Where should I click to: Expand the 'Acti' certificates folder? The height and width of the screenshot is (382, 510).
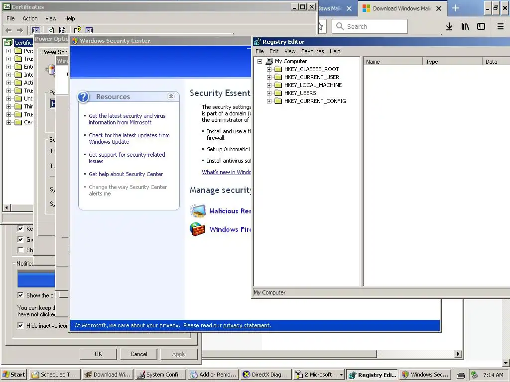9,83
